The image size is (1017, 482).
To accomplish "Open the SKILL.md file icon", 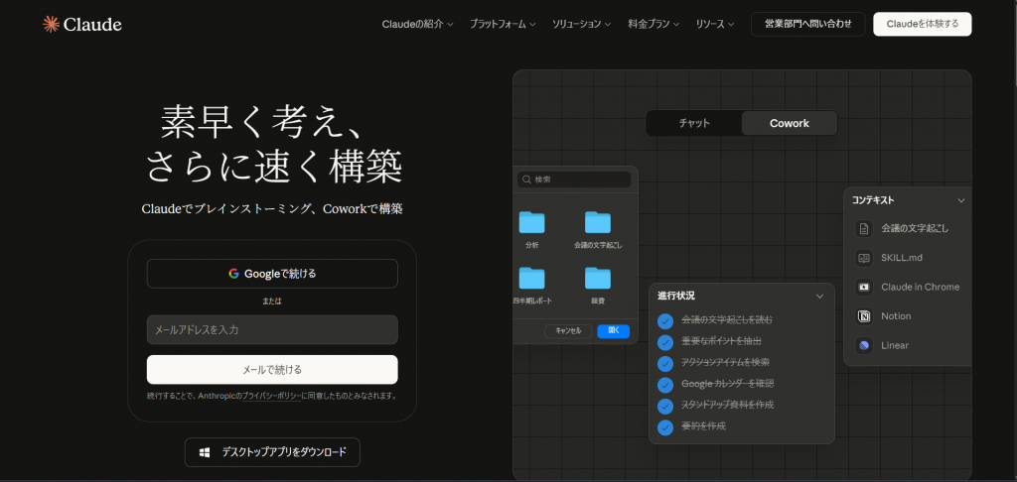I will point(864,258).
